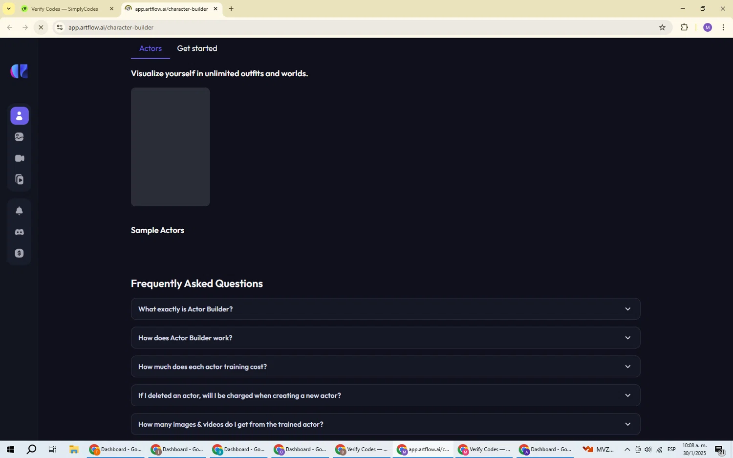Switch to the Actors tab

pyautogui.click(x=151, y=48)
